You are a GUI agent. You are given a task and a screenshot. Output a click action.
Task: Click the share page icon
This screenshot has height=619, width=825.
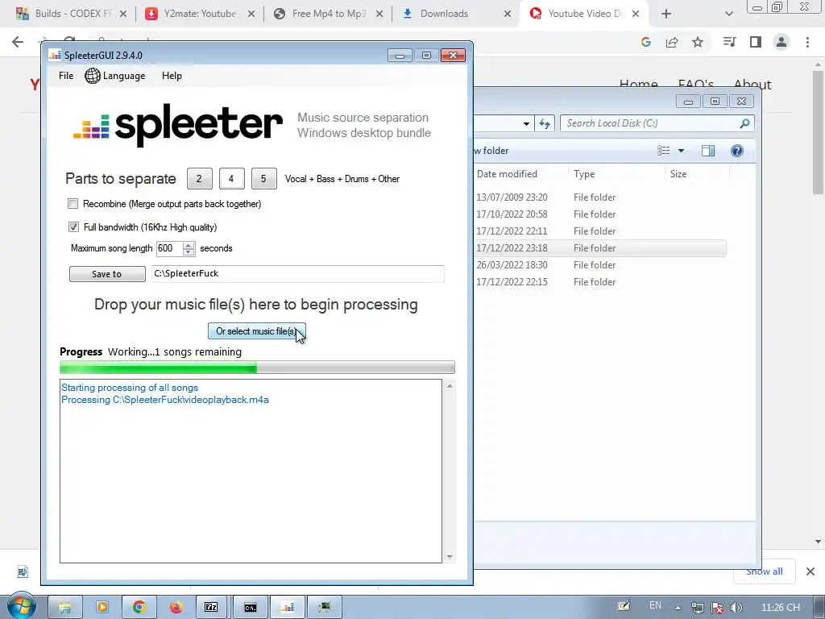672,42
